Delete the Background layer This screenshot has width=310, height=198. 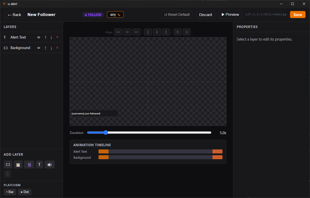tap(57, 48)
